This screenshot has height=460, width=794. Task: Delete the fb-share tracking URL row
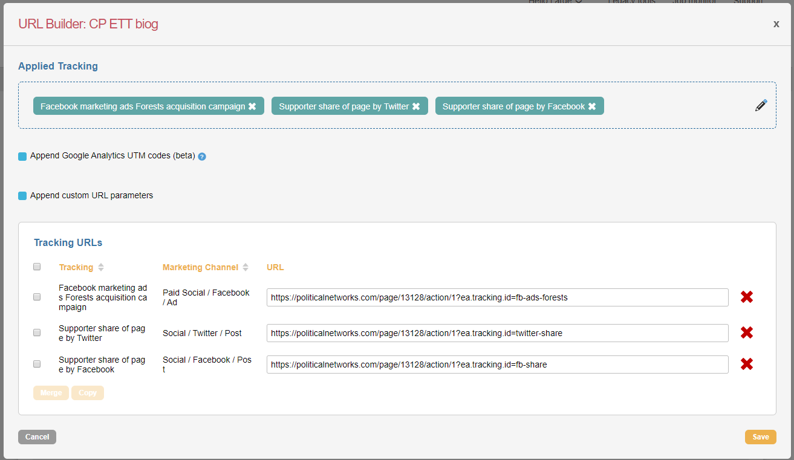747,364
